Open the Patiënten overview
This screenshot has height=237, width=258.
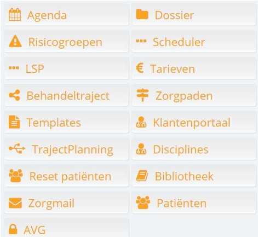tap(194, 203)
